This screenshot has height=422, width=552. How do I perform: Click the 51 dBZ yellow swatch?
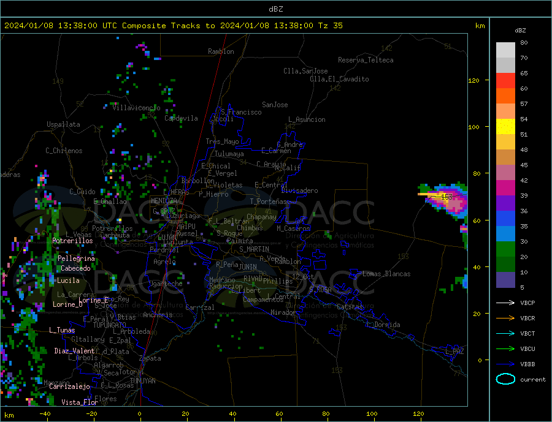click(x=505, y=127)
